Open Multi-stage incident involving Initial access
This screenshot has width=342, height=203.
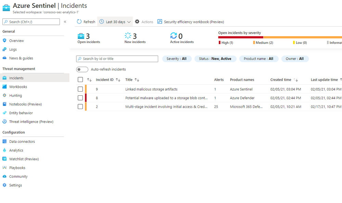pyautogui.click(x=166, y=107)
